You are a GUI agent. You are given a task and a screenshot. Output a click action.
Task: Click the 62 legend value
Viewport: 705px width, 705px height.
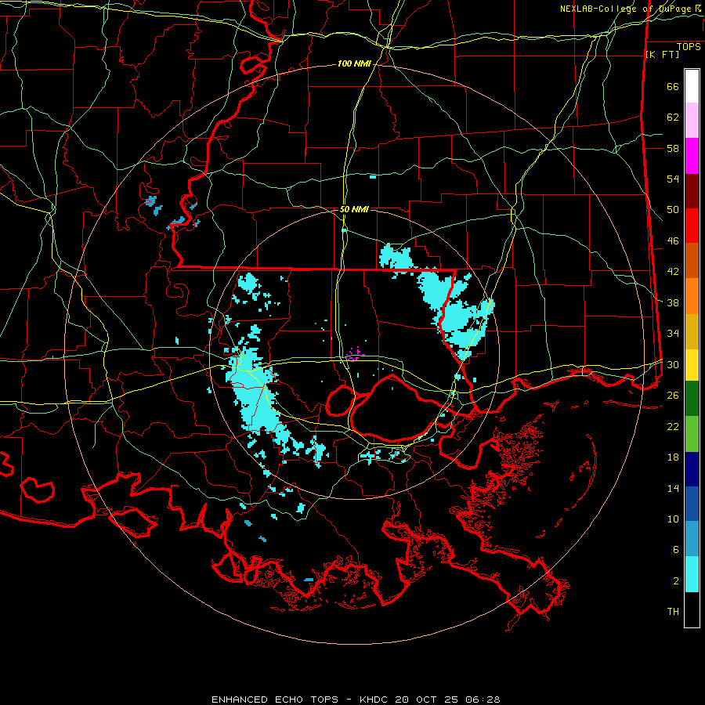(673, 117)
